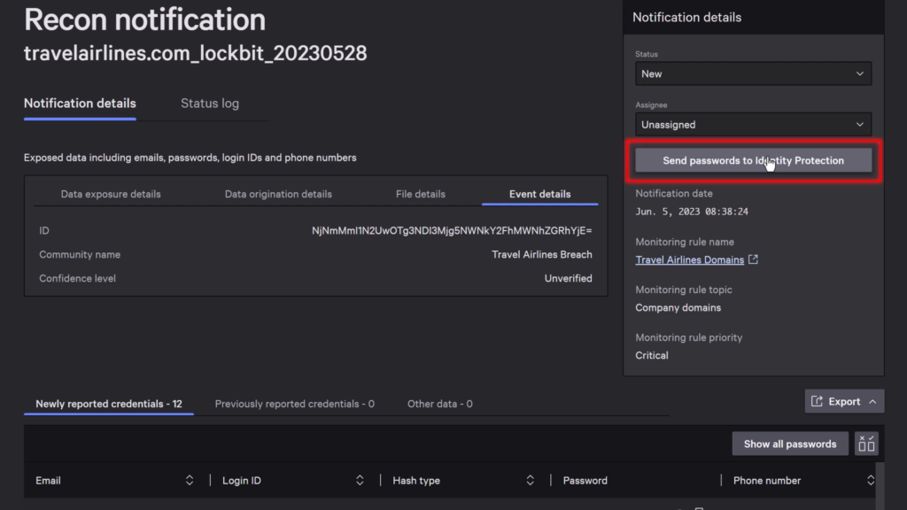Image resolution: width=907 pixels, height=510 pixels.
Task: Click the sort icon on the Email column
Action: (189, 480)
